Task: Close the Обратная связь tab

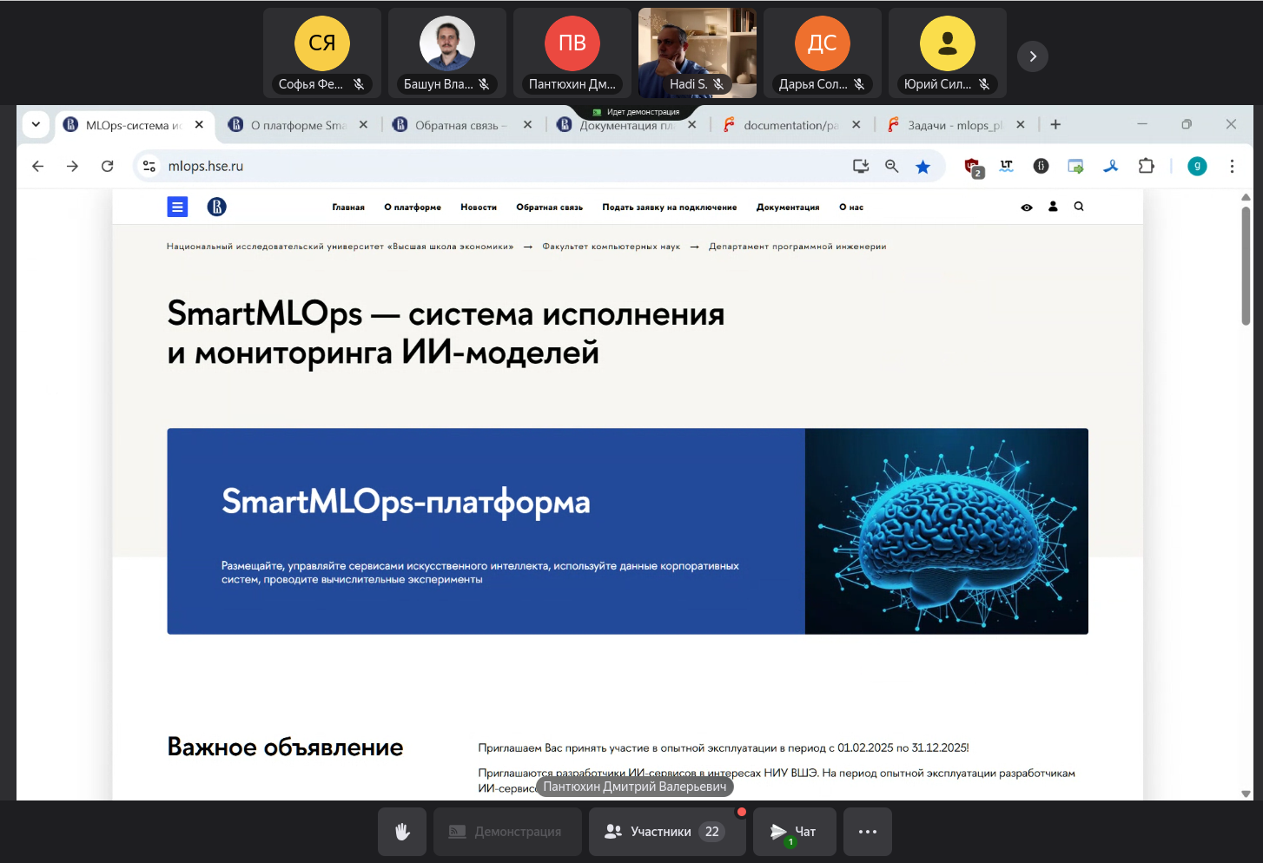Action: tap(527, 125)
